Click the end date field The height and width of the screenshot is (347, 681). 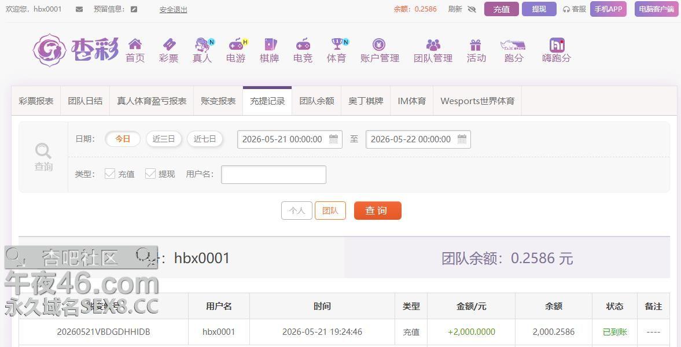point(418,139)
